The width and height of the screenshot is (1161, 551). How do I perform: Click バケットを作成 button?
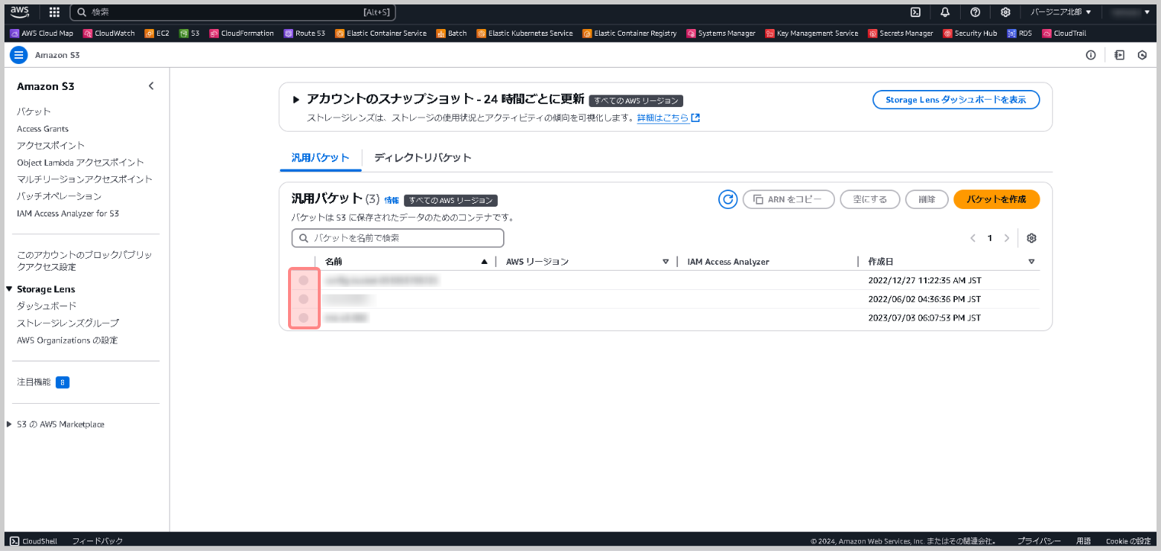coord(997,199)
